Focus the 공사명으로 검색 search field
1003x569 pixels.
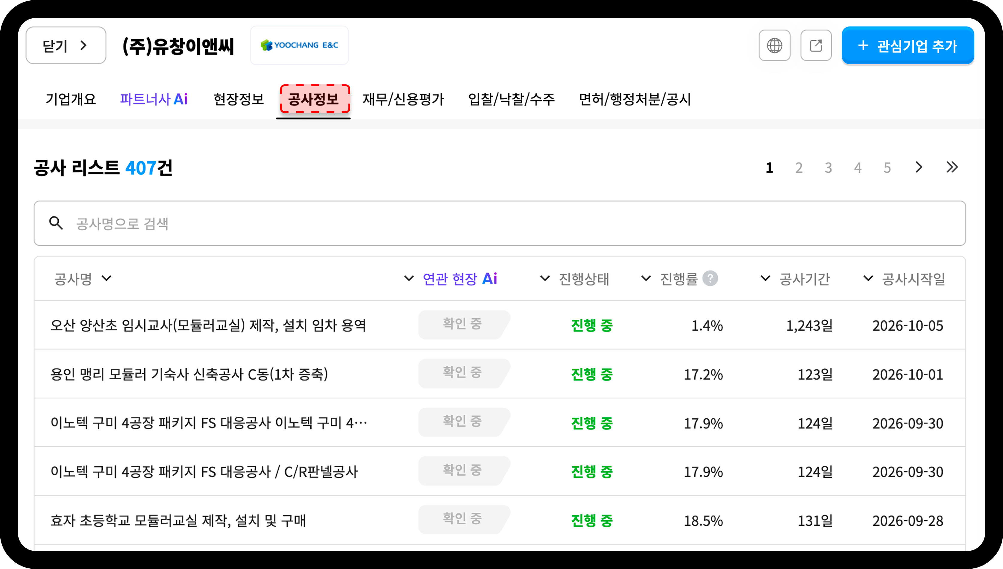click(500, 223)
